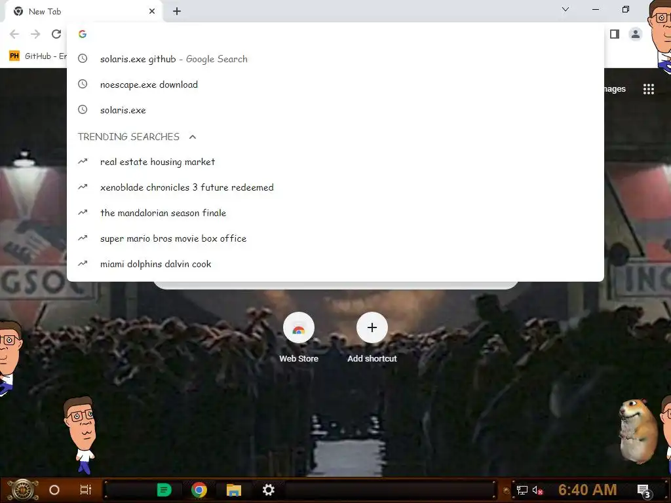Click the network icon in system tray

pos(522,490)
